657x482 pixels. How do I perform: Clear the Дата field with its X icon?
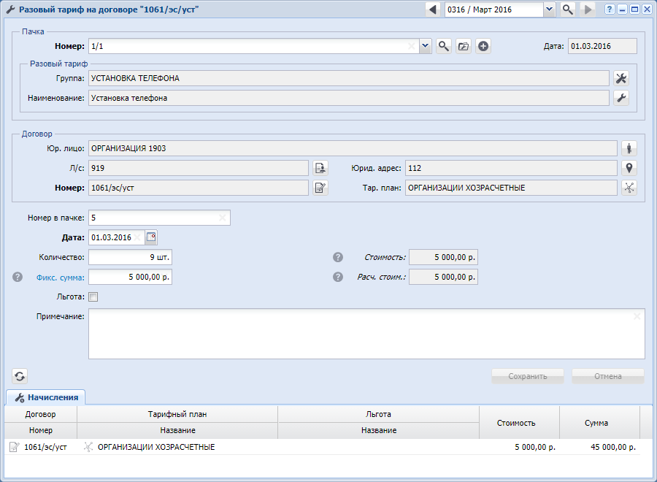click(x=137, y=237)
